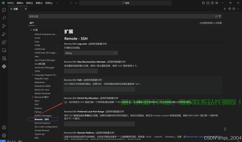The width and height of the screenshot is (242, 142).
Task: Open the Explorer view in activity bar
Action: 4,10
